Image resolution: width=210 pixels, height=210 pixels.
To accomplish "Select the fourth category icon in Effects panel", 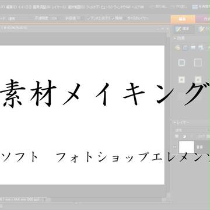I will [201, 48].
